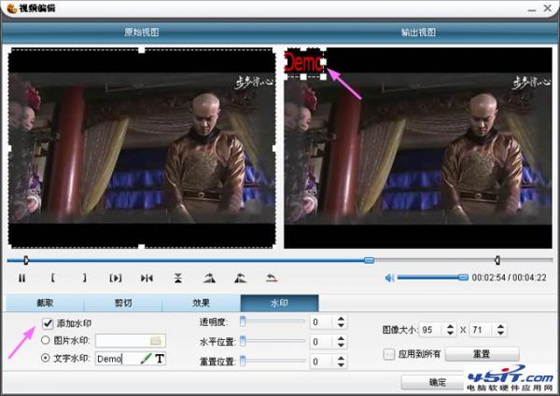
Task: Click the original view video preview
Action: tap(142, 148)
